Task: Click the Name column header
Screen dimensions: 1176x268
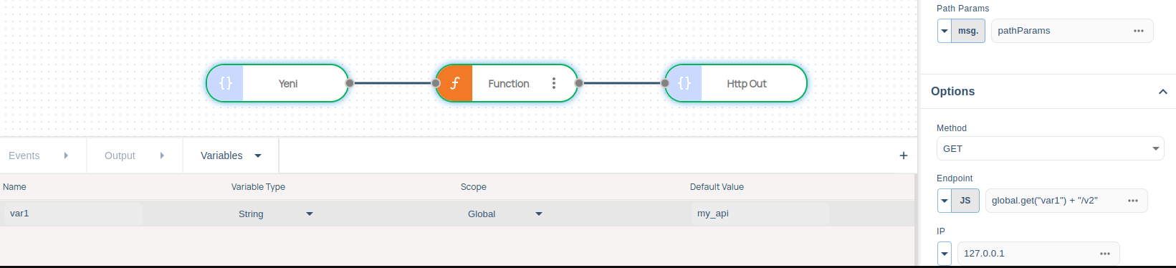Action: pos(14,187)
